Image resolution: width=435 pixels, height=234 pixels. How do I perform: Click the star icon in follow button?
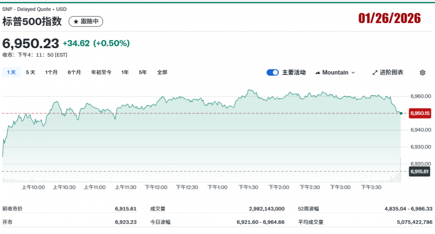coord(76,21)
